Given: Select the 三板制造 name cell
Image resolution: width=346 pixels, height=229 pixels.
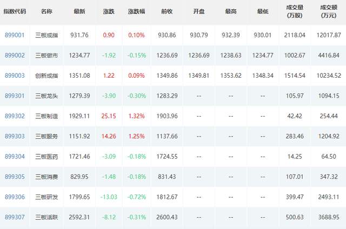Looking at the screenshot, I should (46, 116).
